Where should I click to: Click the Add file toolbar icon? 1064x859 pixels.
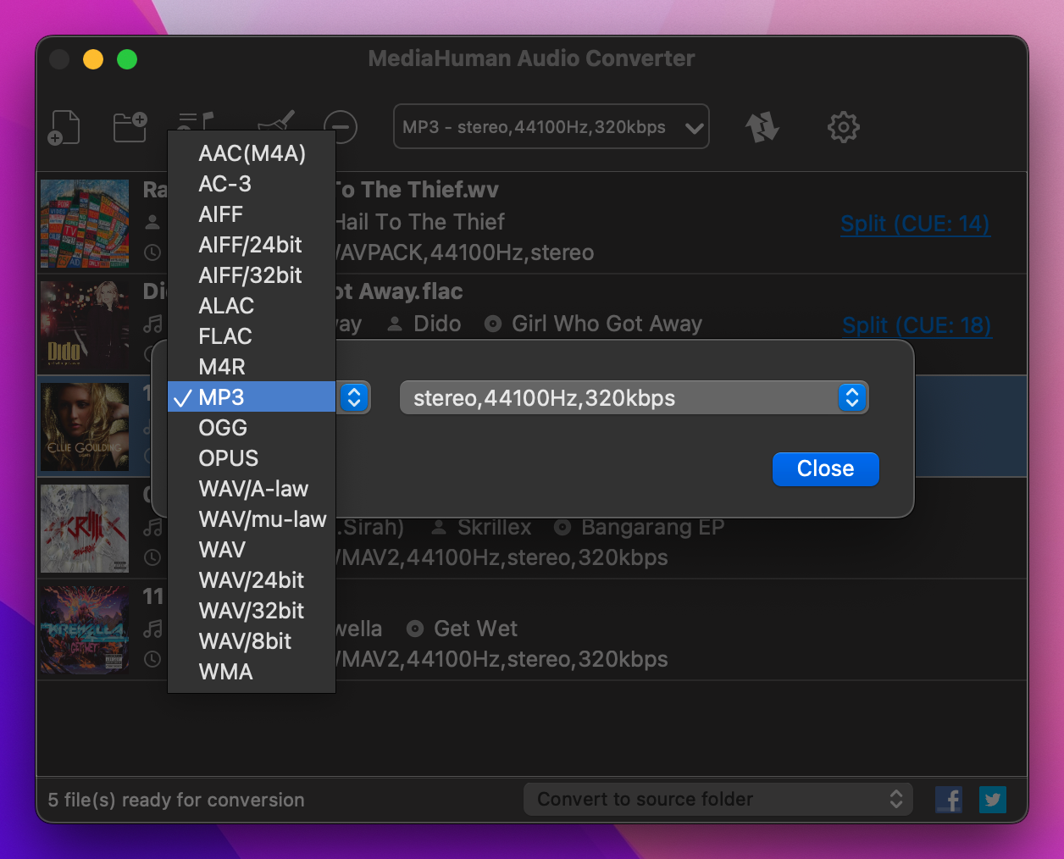click(64, 127)
